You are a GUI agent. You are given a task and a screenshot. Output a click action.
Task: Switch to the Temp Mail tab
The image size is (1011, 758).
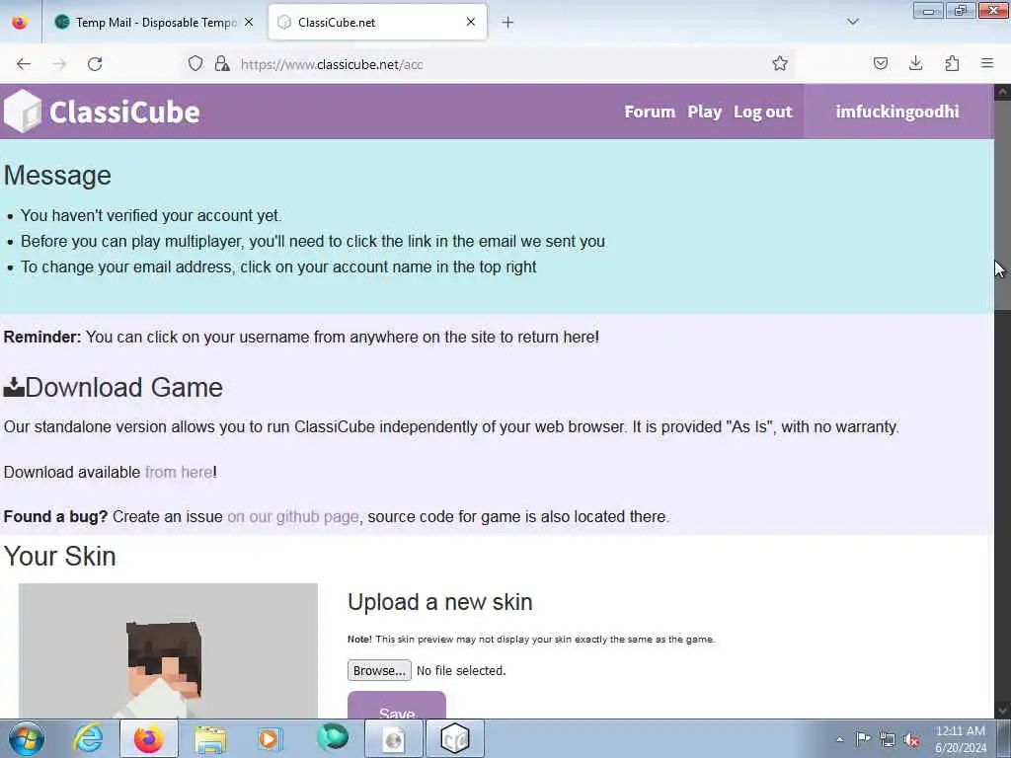(x=153, y=22)
